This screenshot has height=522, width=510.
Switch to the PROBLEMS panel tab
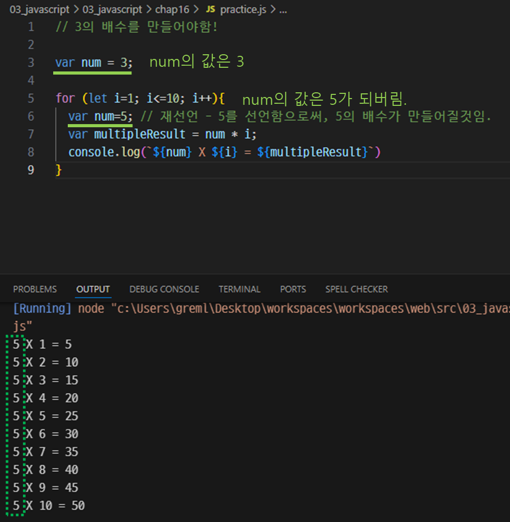(x=35, y=289)
